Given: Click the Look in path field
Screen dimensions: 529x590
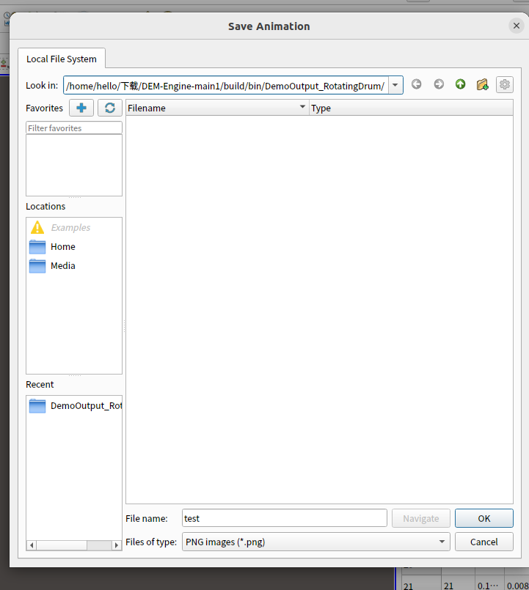Looking at the screenshot, I should (x=226, y=86).
